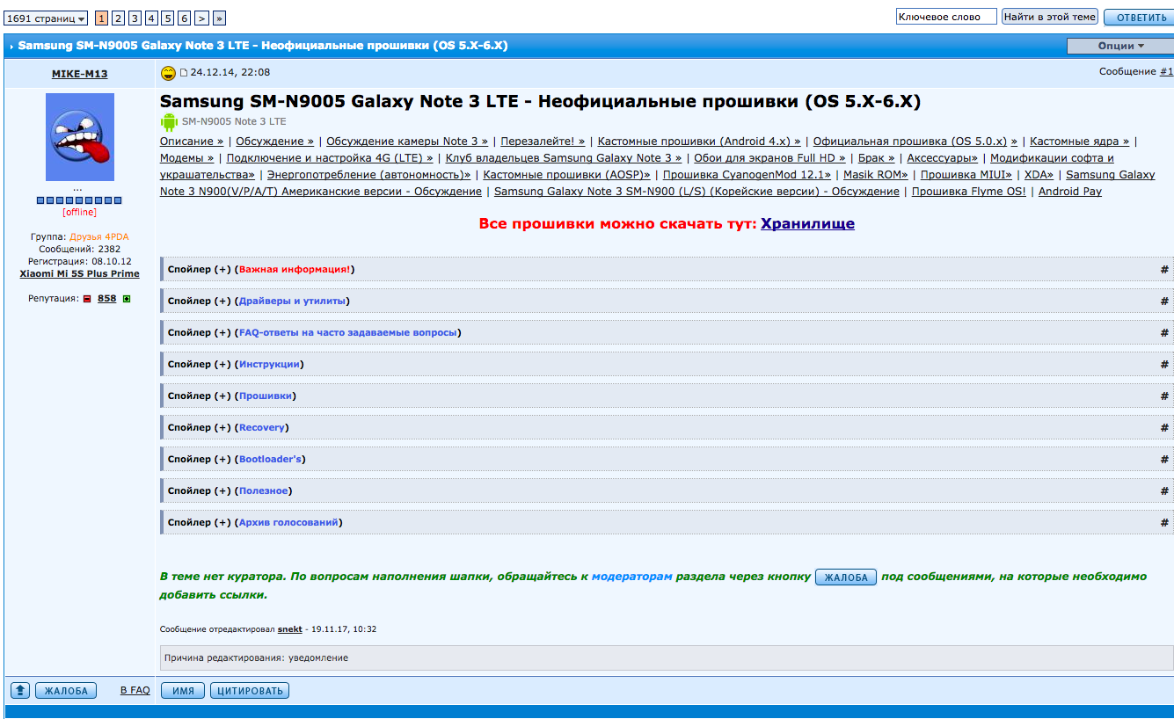Open Xiaomi Mi 5S Plus Prime device link
The width and height of the screenshot is (1174, 719).
pos(80,273)
